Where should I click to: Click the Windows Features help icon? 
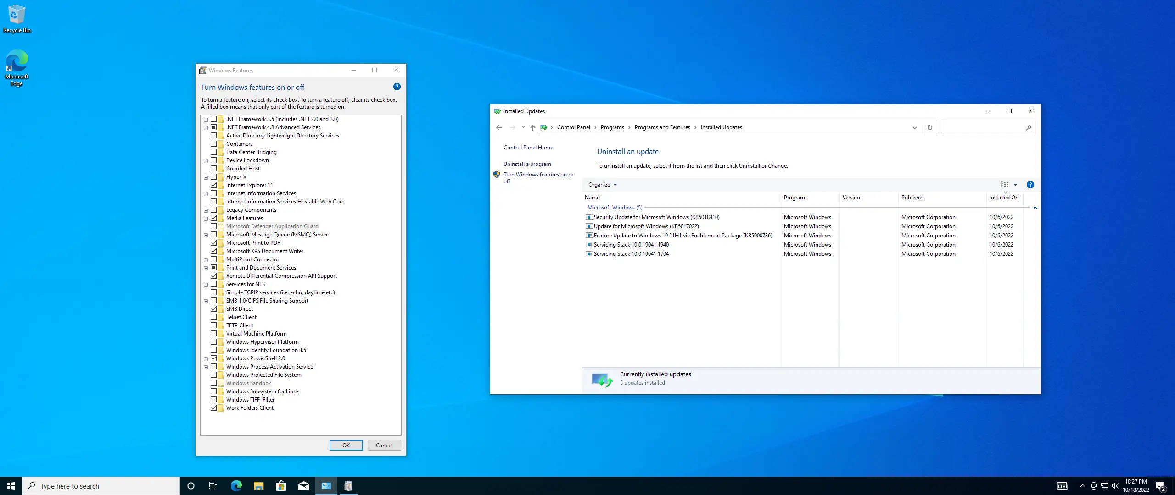(397, 87)
